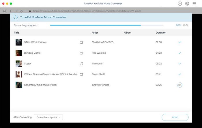Image resolution: width=202 pixels, height=128 pixels.
Task: Click duration 02:38
Action: coord(159,42)
